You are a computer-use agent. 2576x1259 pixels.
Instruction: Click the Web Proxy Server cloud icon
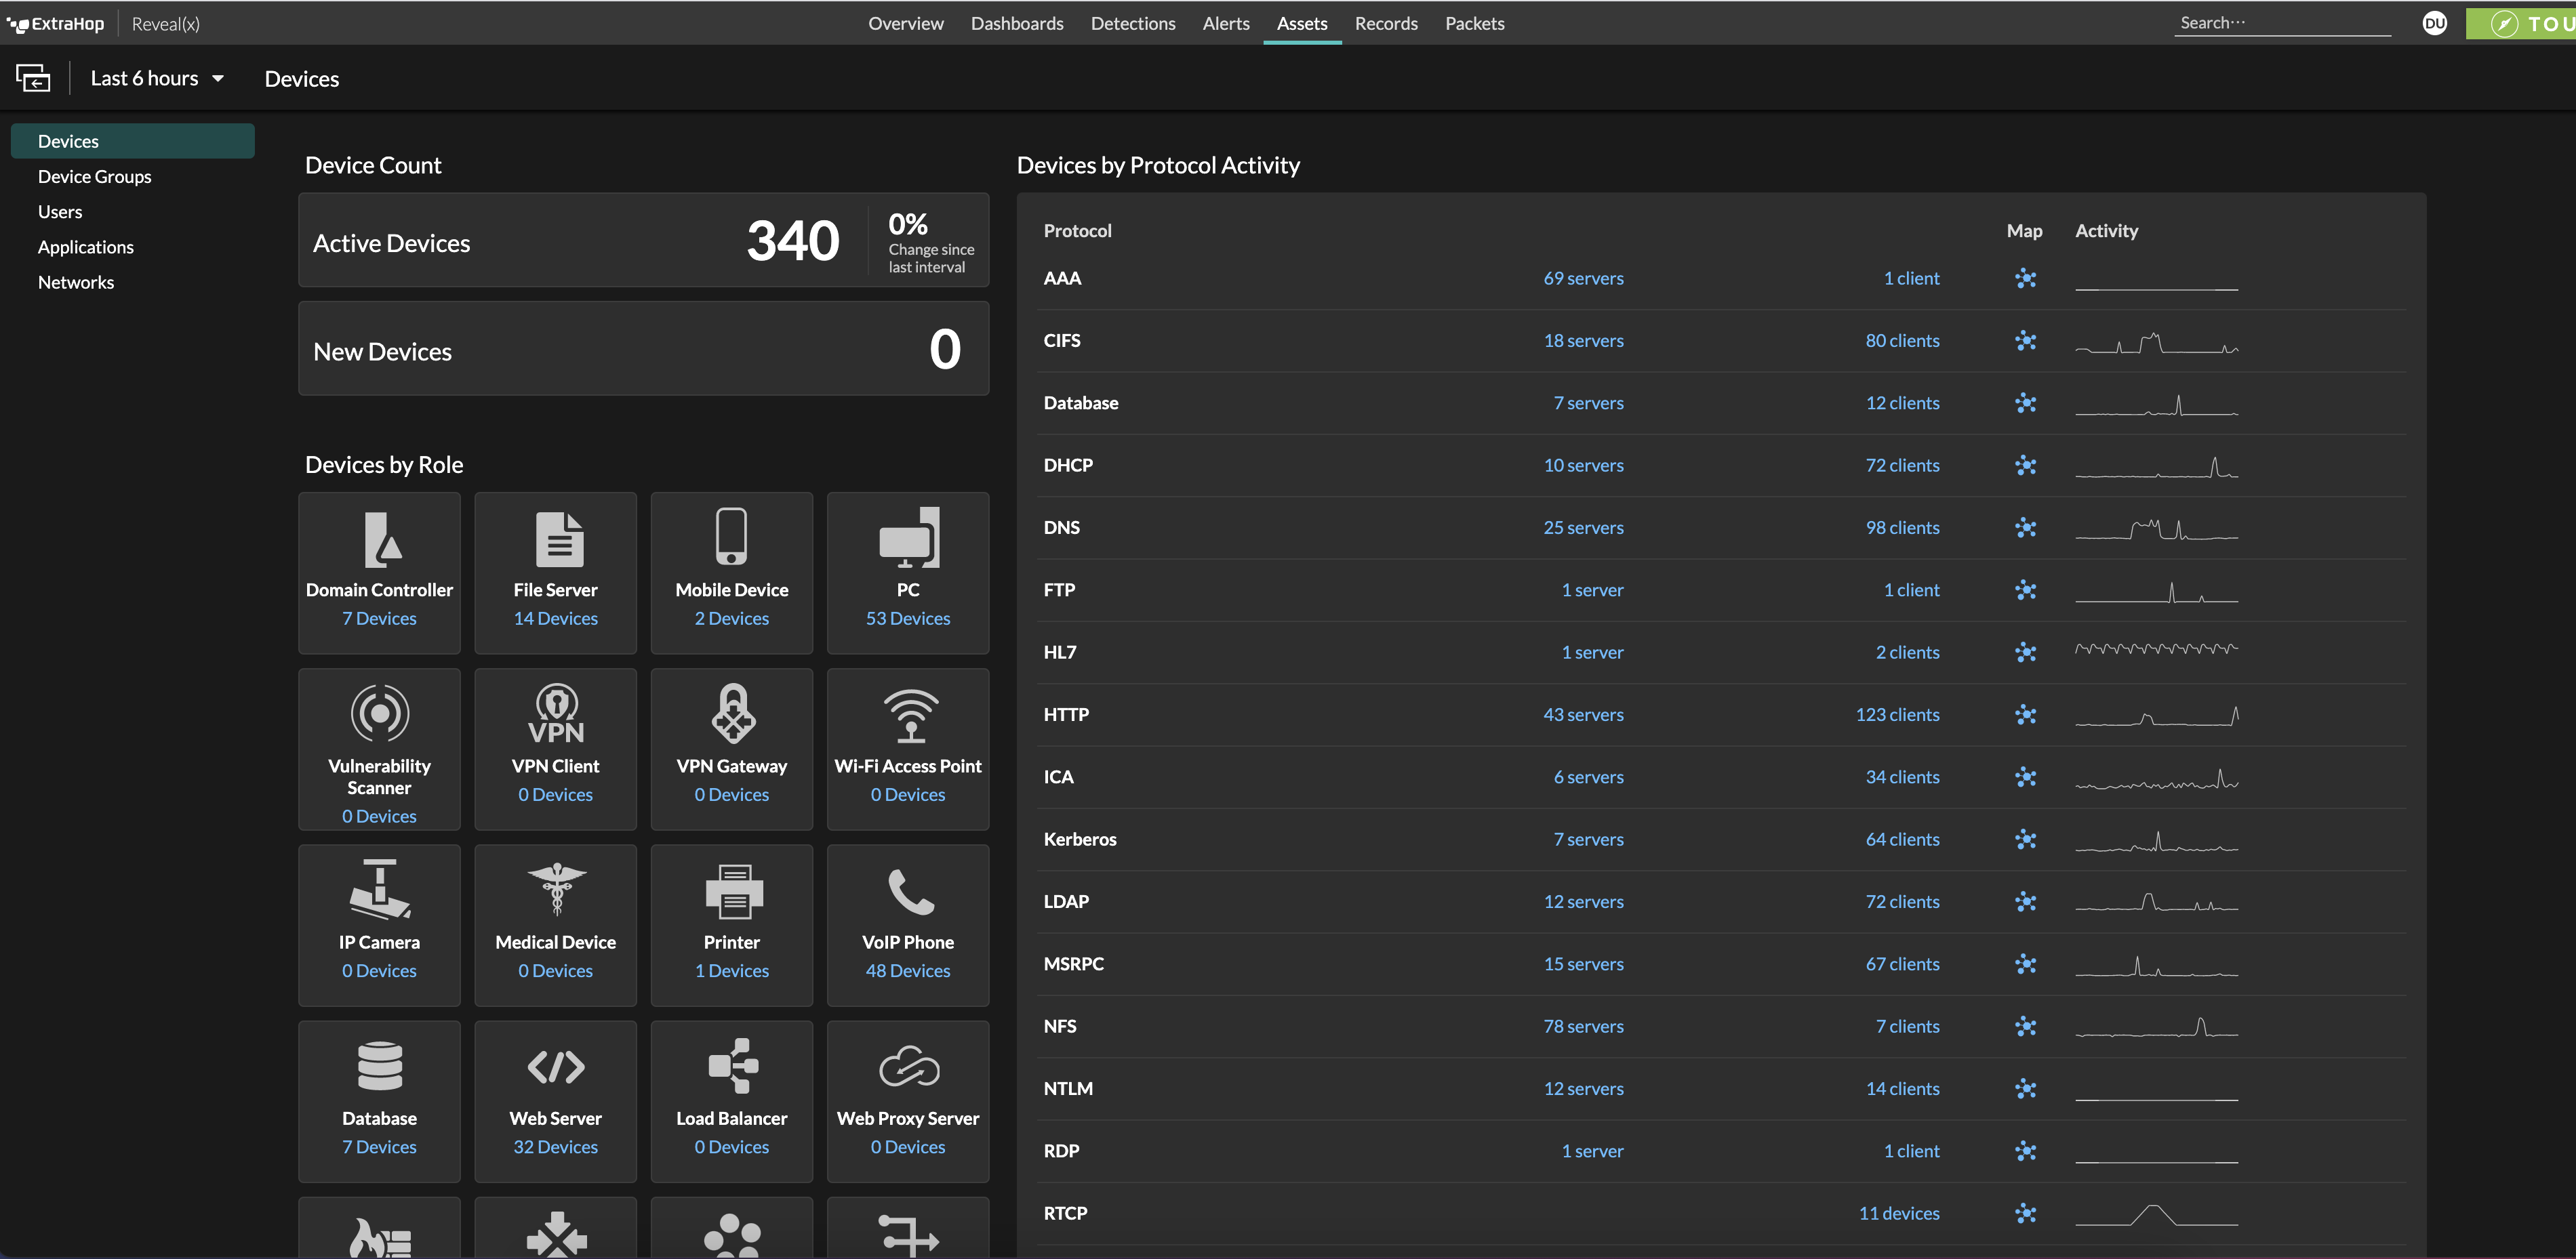(909, 1066)
